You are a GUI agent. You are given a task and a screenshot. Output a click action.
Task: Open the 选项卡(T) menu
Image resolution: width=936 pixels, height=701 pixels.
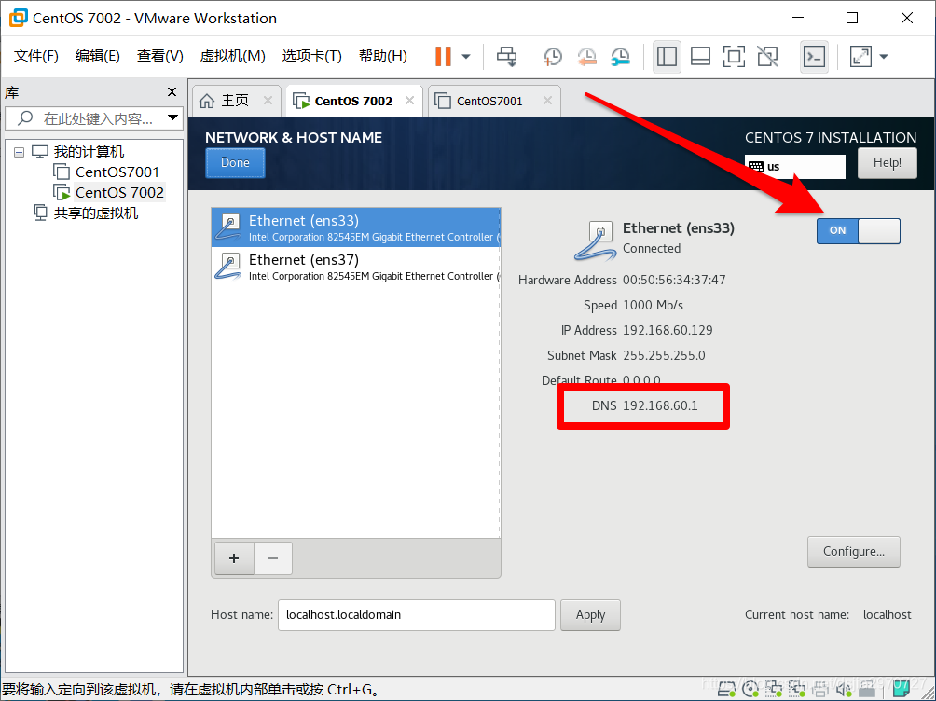click(x=311, y=56)
